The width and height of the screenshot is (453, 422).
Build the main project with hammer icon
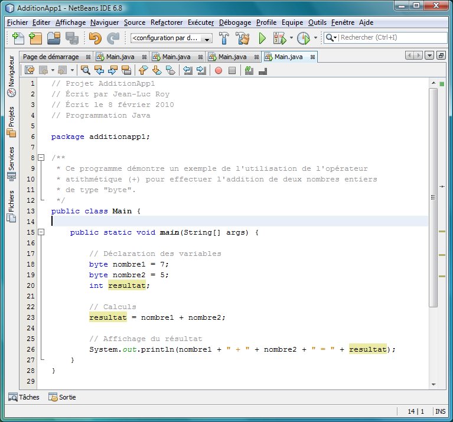point(224,38)
